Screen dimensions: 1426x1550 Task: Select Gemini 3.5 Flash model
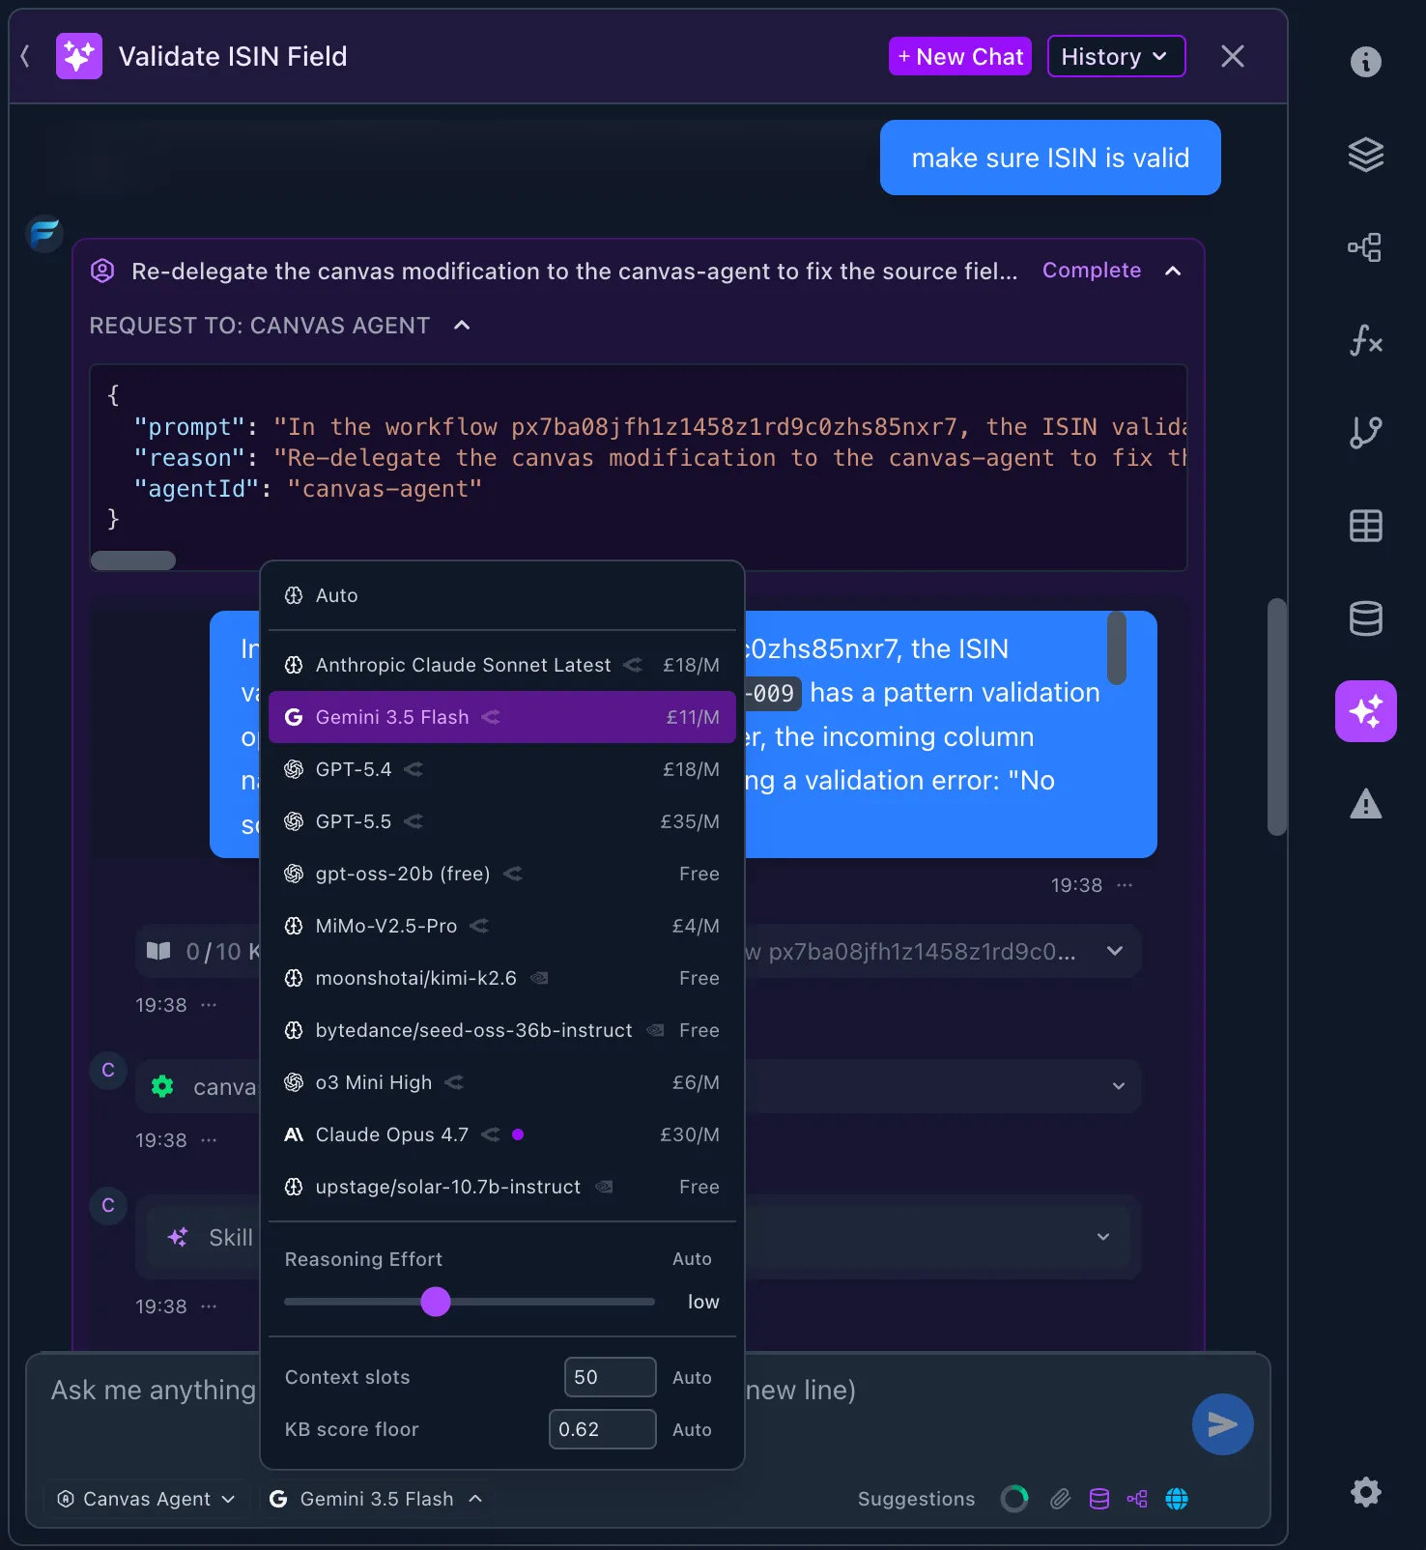502,717
